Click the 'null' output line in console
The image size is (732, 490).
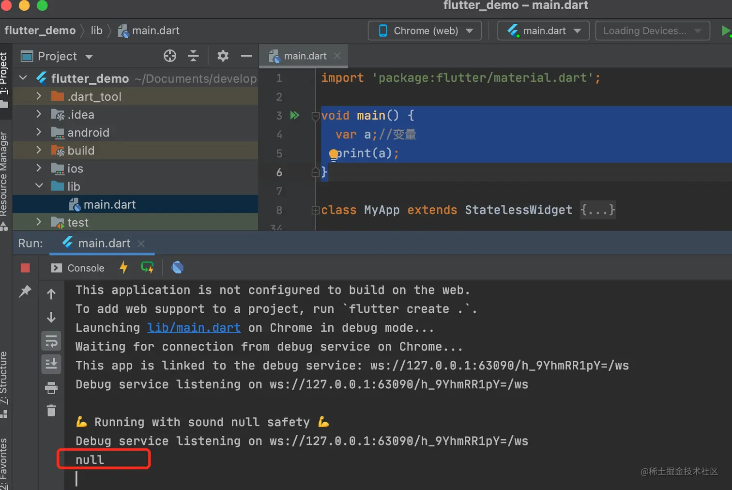(90, 460)
